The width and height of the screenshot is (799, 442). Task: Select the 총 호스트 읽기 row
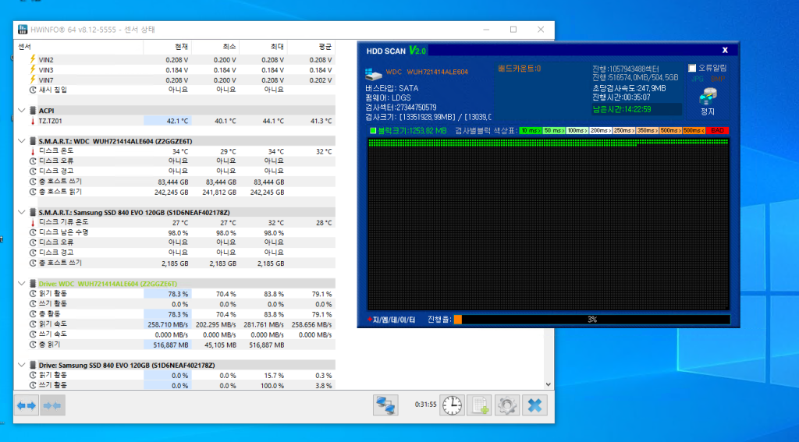(x=175, y=192)
